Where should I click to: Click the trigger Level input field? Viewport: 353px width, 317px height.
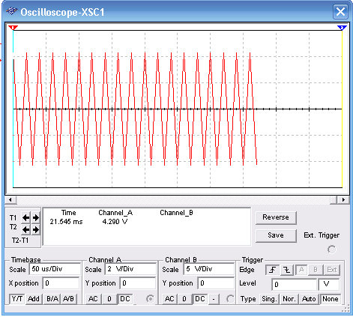295,284
